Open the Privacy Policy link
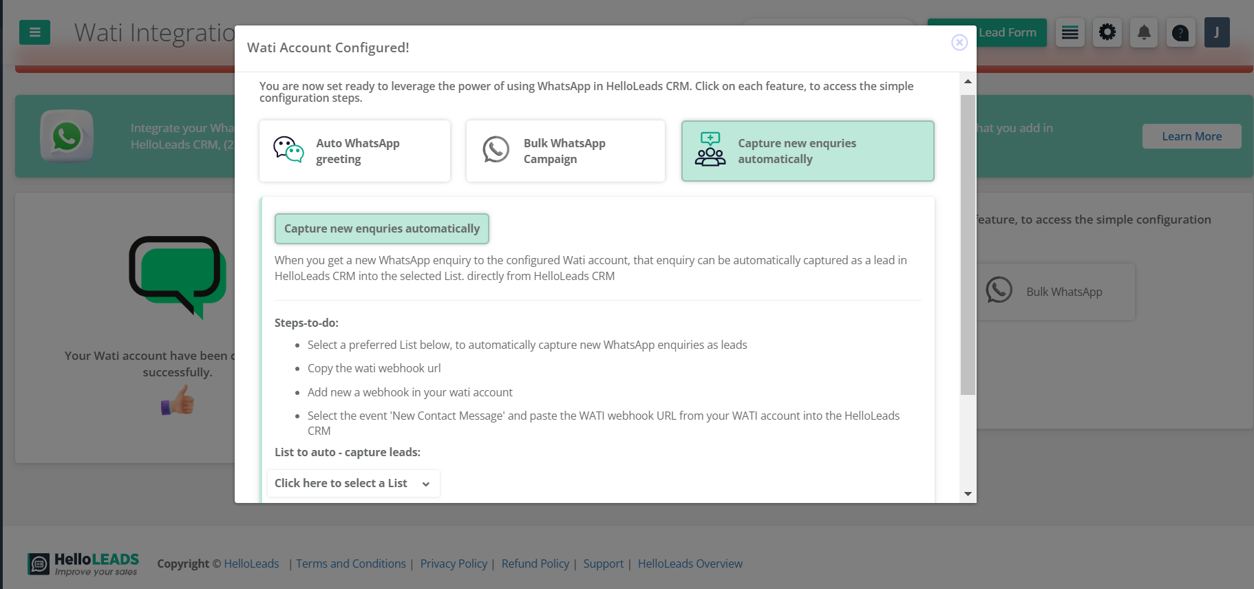Viewport: 1254px width, 589px height. point(454,564)
